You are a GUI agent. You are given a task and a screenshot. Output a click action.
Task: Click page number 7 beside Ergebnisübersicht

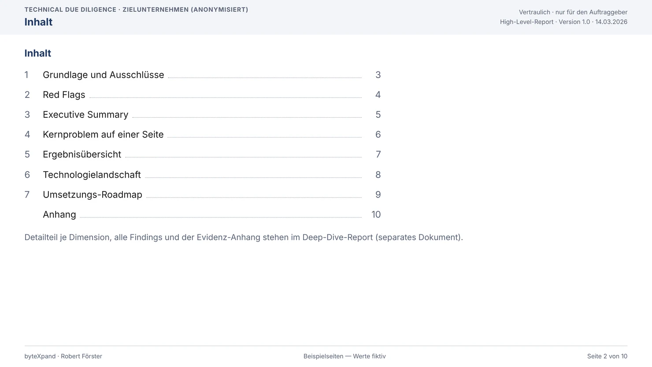378,154
